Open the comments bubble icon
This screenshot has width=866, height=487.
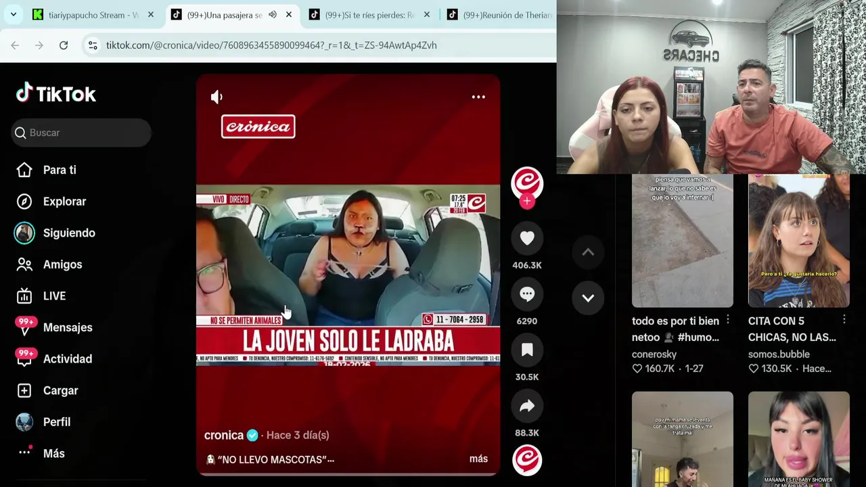[527, 294]
